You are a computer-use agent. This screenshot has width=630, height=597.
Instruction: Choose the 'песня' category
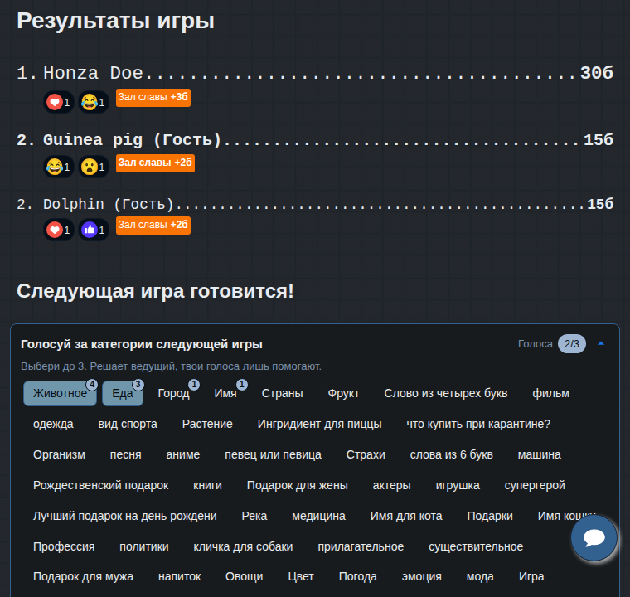click(x=125, y=454)
